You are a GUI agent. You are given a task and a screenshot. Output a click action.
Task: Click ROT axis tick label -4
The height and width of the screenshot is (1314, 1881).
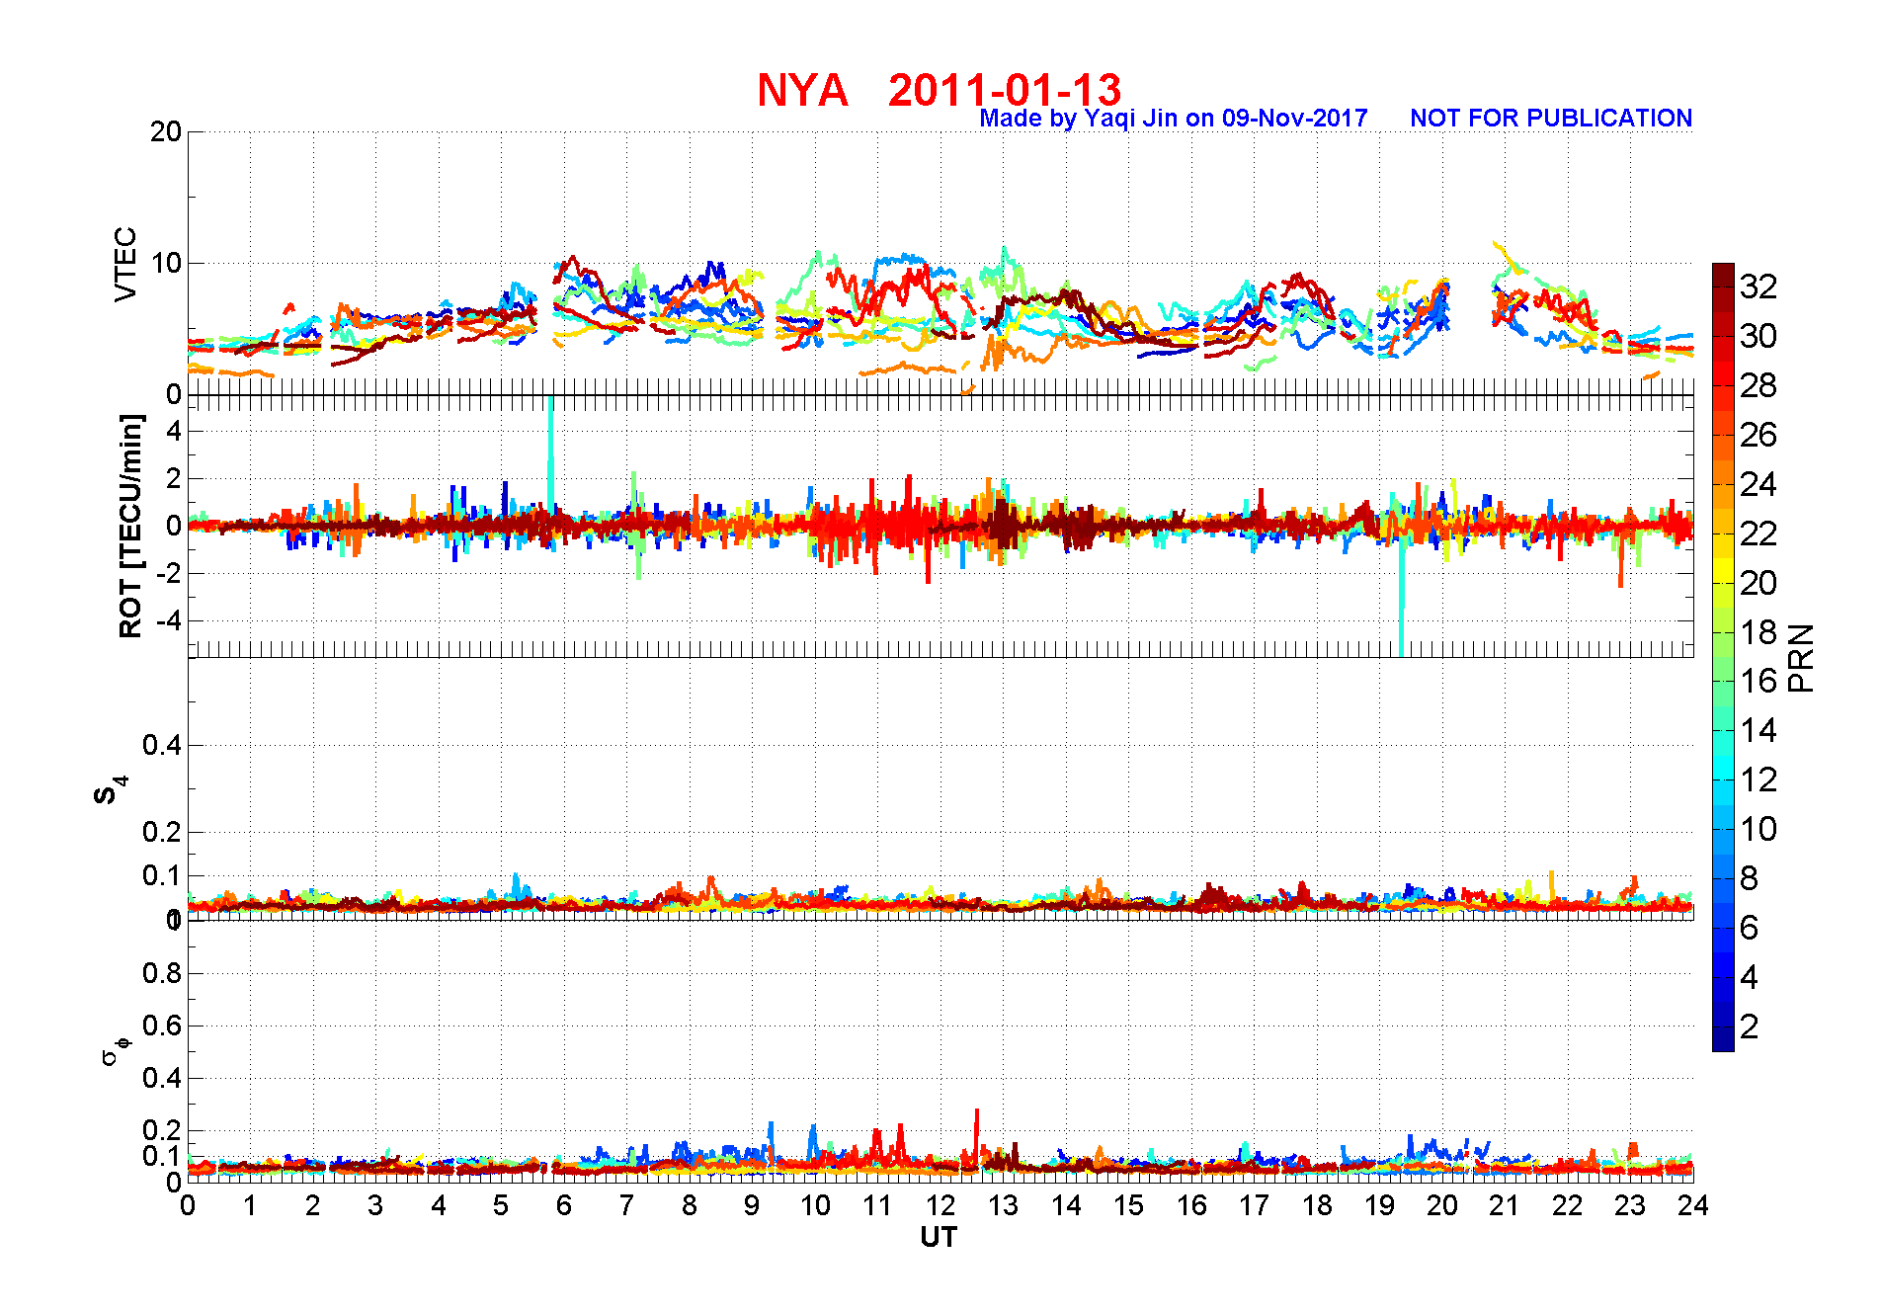coord(169,620)
